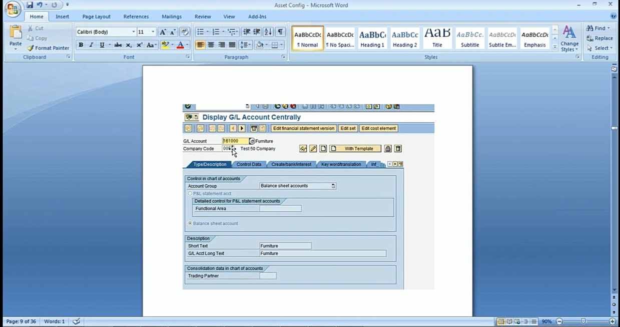The image size is (620, 327).
Task: Click the Format Painter tool
Action: coord(48,48)
